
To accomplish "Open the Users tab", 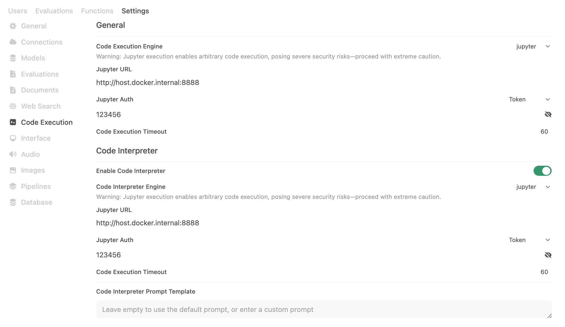I will coord(18,11).
